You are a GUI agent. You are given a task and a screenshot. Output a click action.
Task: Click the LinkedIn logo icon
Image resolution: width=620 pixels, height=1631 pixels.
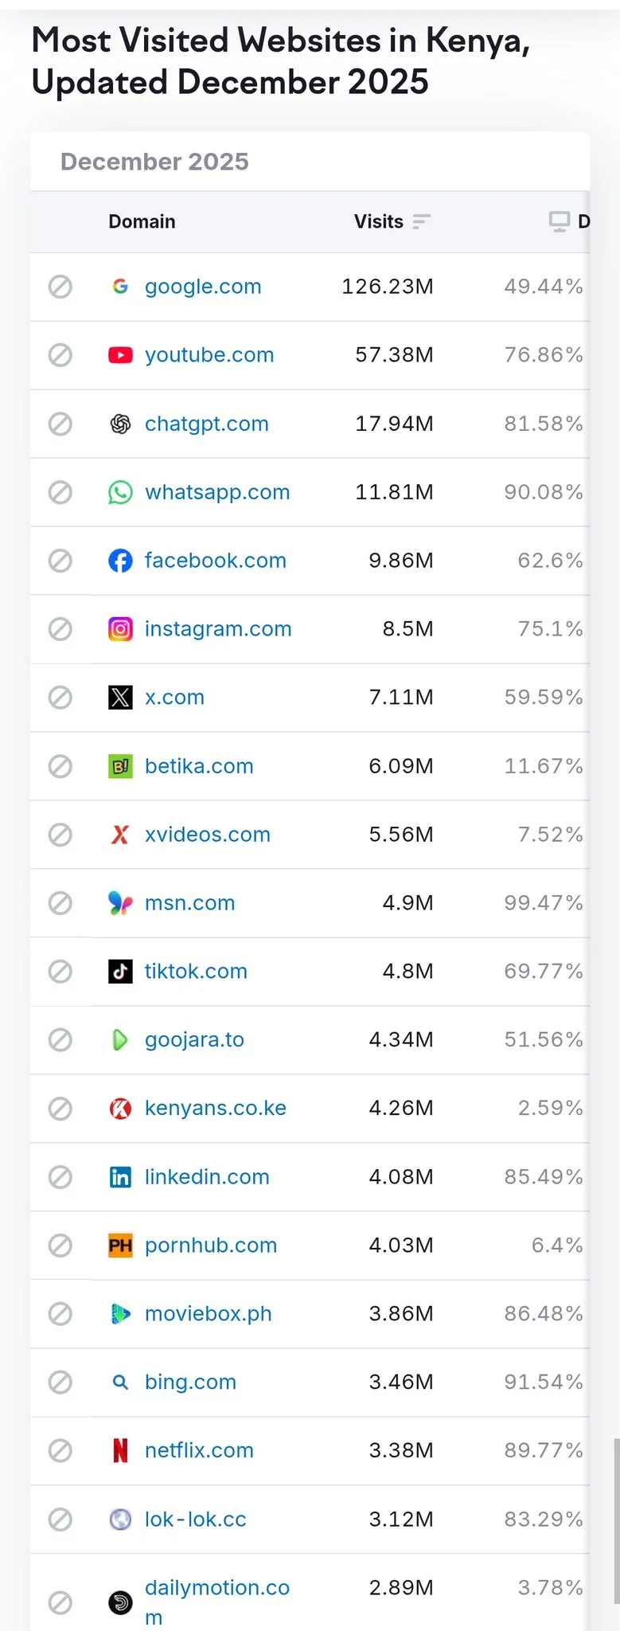[x=120, y=1177]
